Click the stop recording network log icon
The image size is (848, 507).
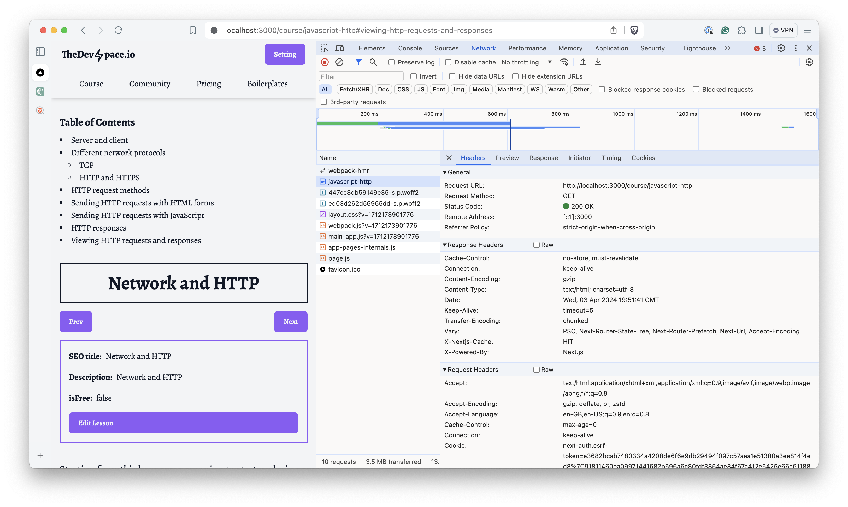click(x=325, y=62)
